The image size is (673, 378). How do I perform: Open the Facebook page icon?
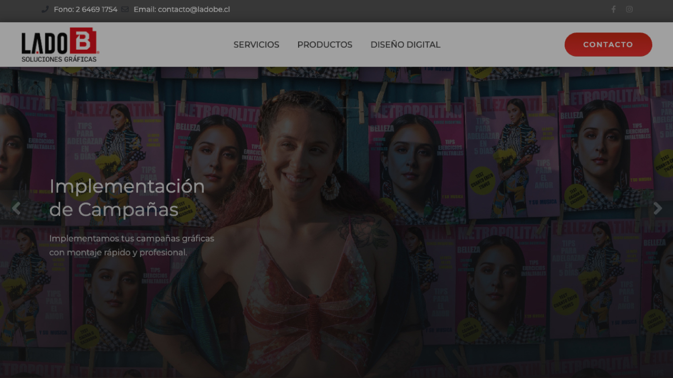613,9
